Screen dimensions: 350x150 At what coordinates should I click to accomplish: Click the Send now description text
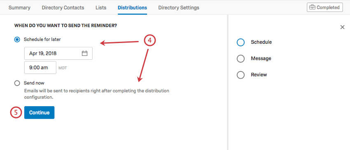97,94
